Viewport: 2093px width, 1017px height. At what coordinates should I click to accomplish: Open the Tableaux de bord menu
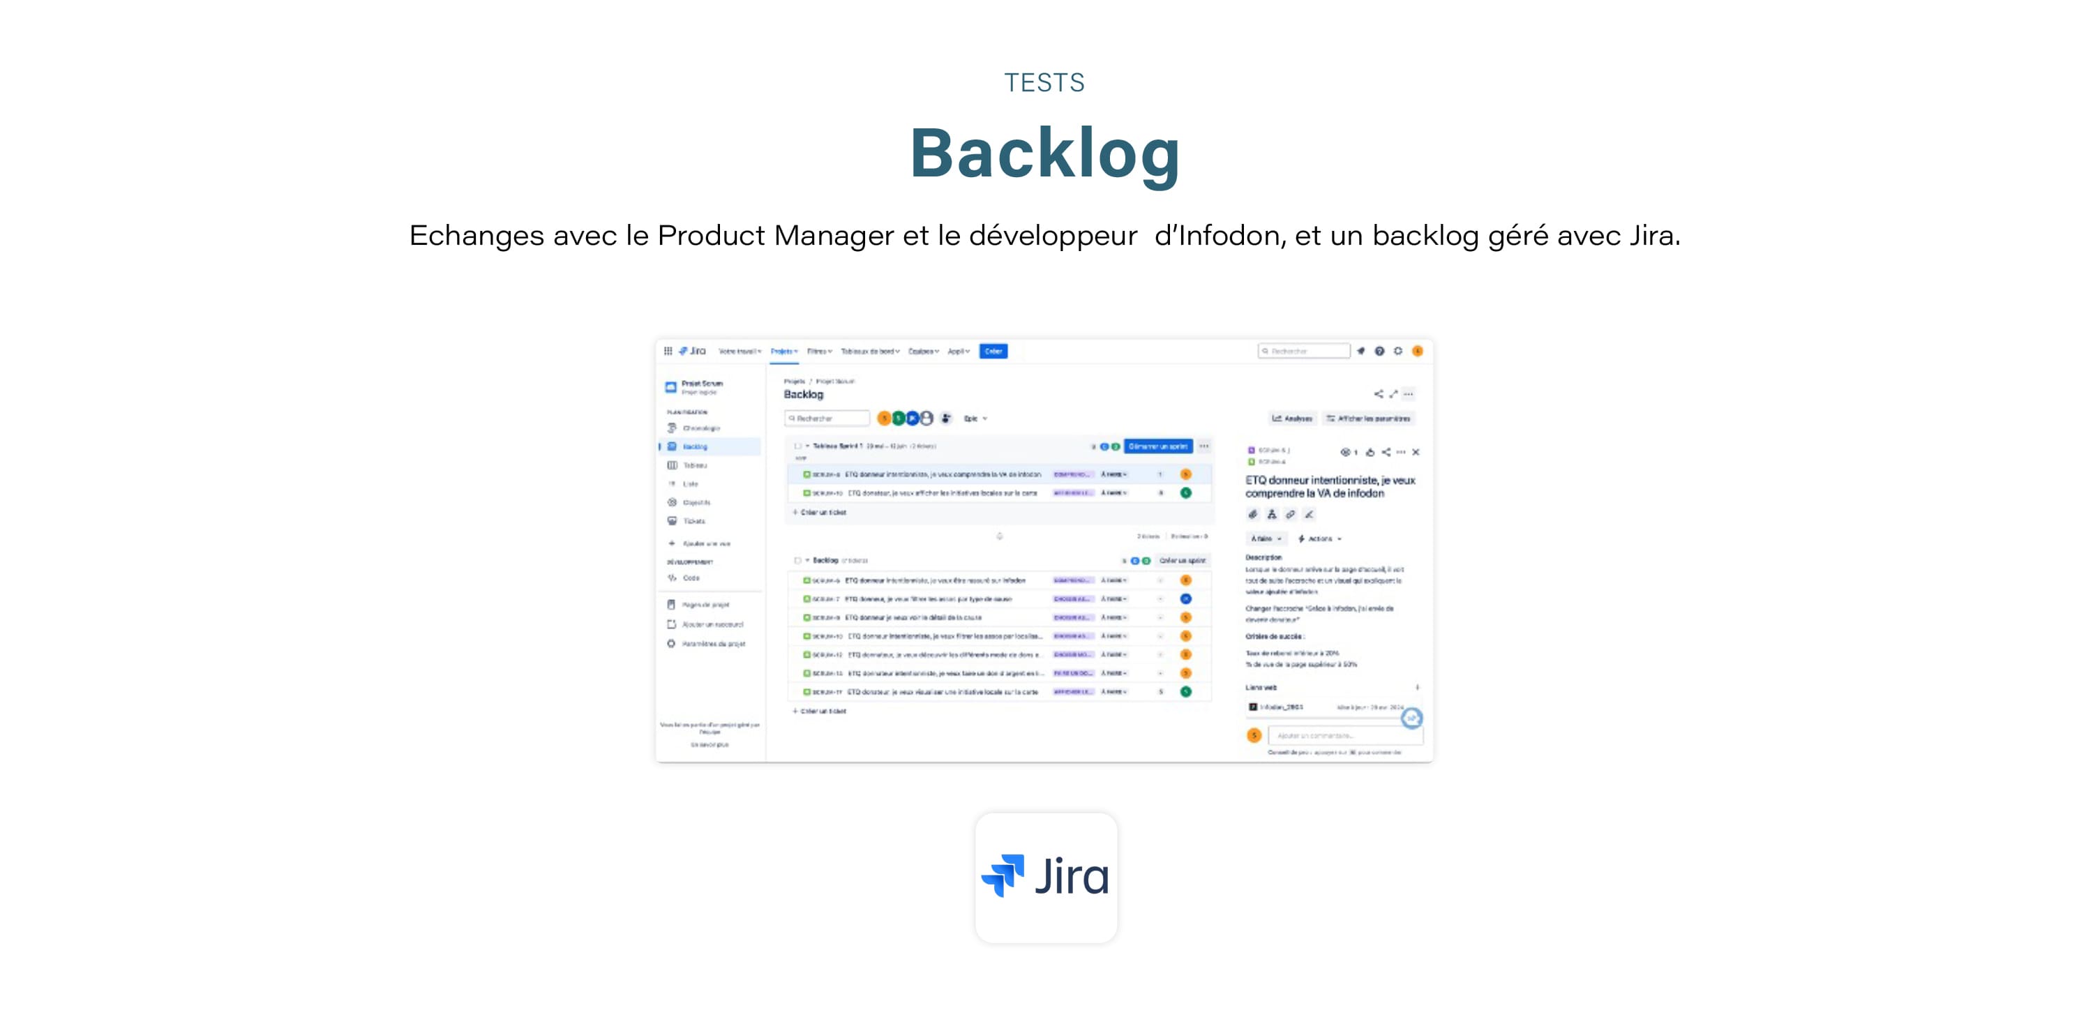point(870,351)
